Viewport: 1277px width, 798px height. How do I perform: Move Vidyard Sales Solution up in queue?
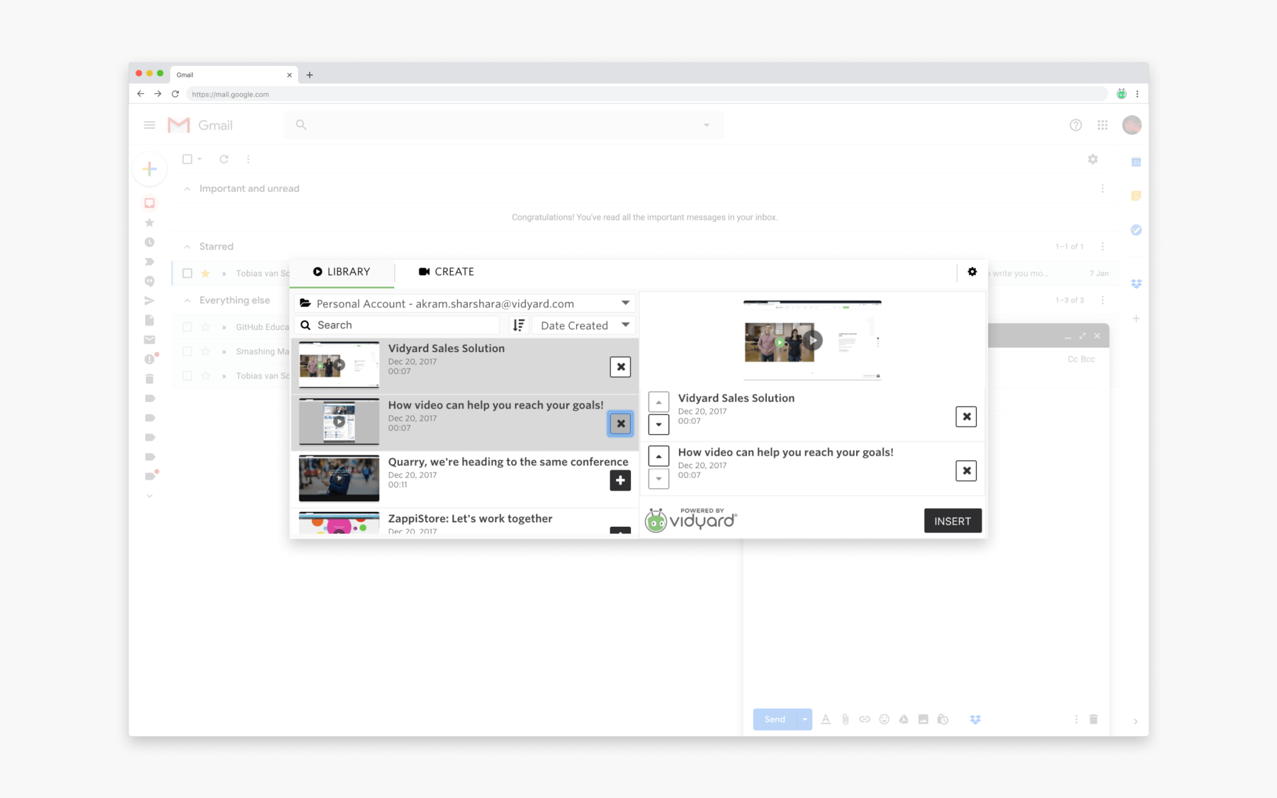658,402
